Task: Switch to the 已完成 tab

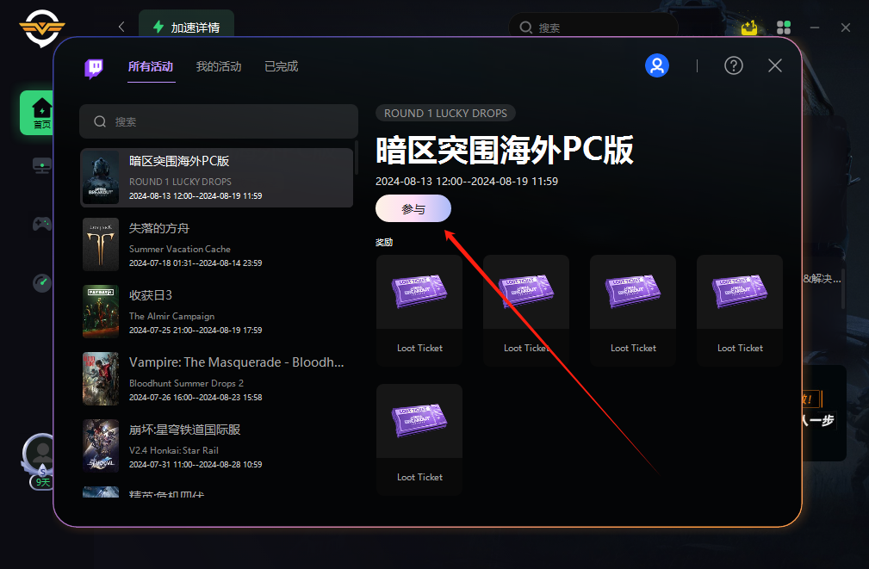Action: coord(281,66)
